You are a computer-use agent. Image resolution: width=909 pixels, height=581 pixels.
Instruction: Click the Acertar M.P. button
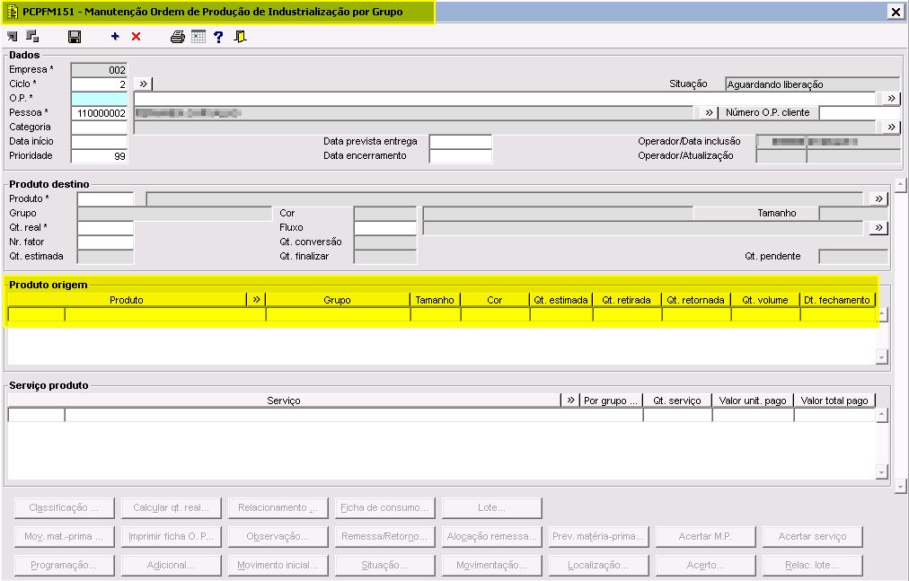pos(705,536)
